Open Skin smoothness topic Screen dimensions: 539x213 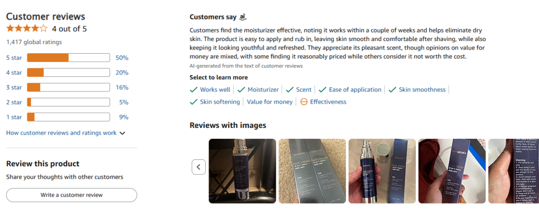[x=417, y=89]
